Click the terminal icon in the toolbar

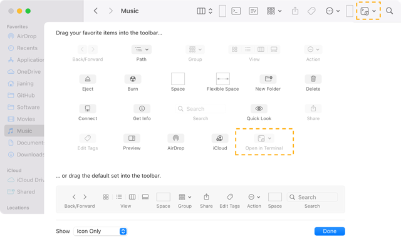(x=236, y=11)
